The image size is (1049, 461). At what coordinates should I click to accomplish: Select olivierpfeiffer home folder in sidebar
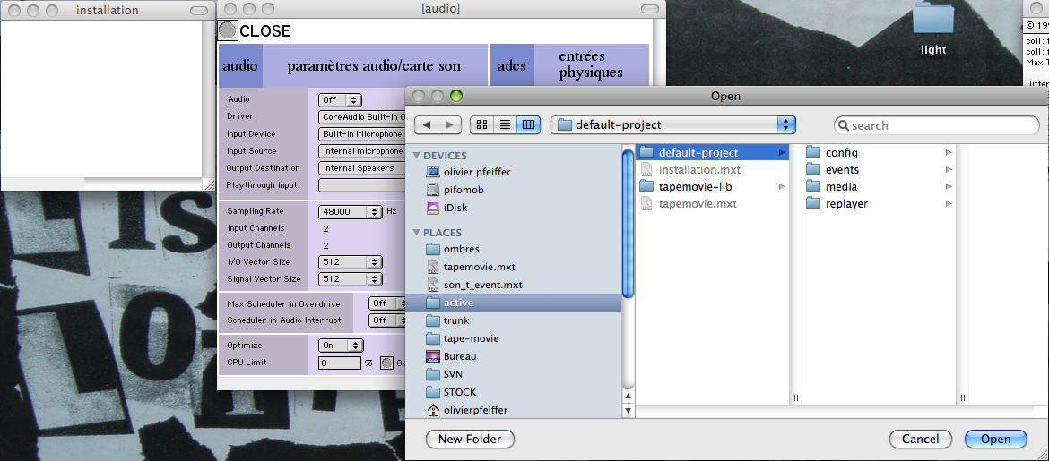(475, 410)
